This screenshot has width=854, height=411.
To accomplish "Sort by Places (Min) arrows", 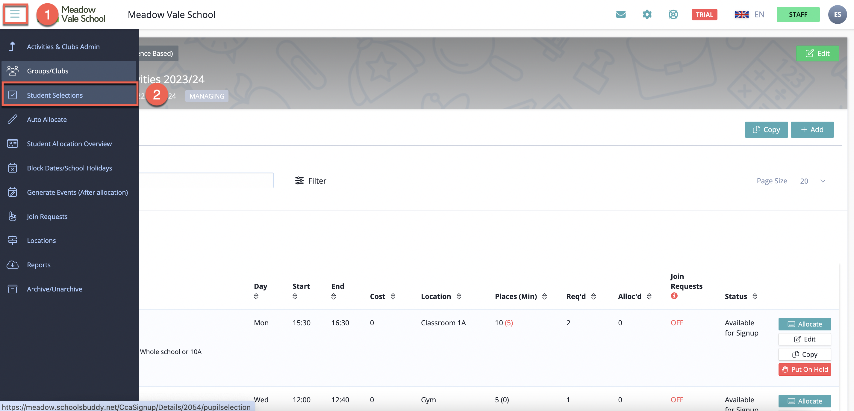I will (x=544, y=296).
